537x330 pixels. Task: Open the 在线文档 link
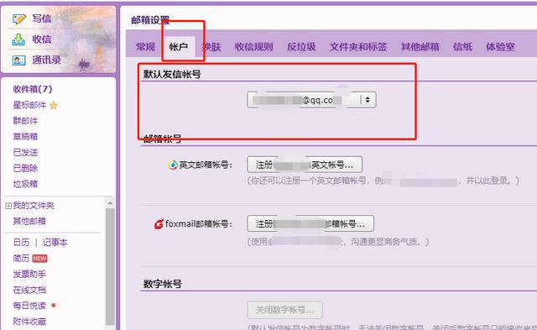coord(29,290)
